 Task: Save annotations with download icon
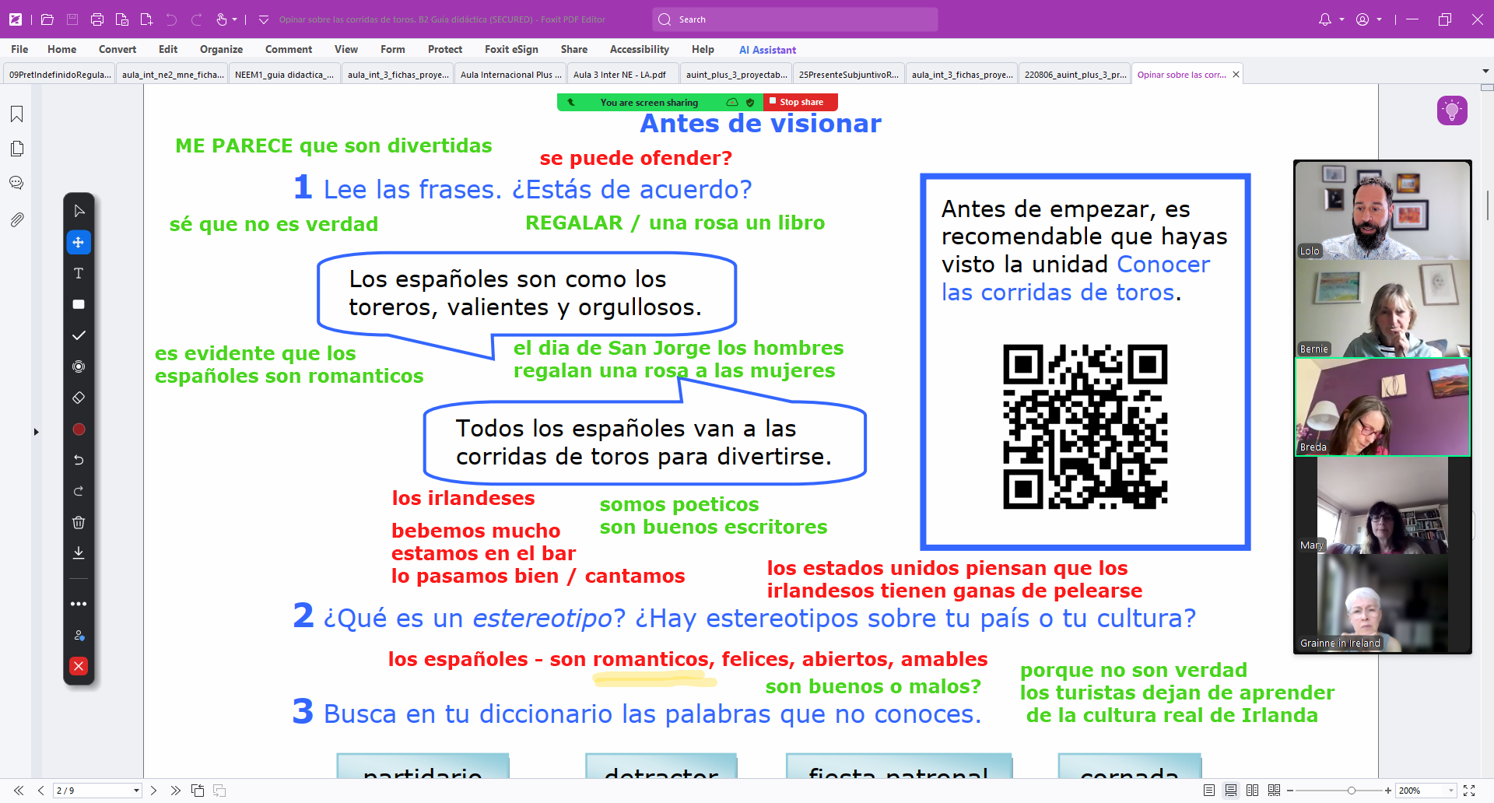[79, 552]
